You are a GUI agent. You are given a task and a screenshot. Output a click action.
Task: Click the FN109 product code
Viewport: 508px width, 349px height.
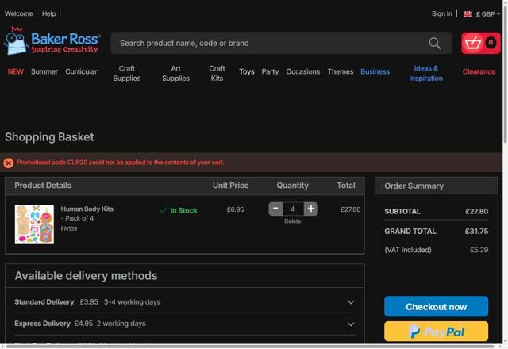[x=69, y=229]
